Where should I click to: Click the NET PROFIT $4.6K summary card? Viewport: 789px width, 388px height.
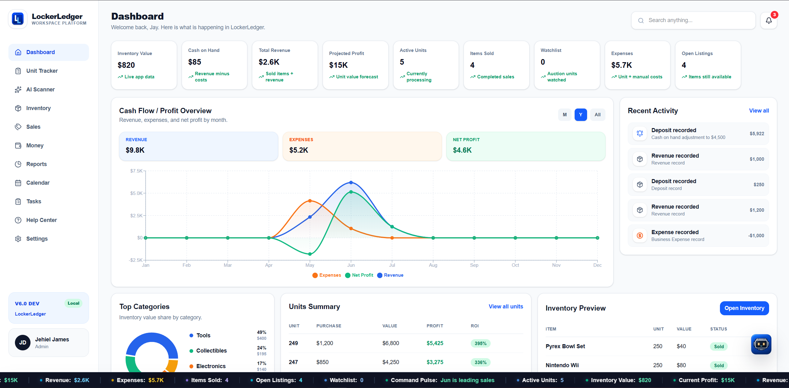(x=526, y=146)
